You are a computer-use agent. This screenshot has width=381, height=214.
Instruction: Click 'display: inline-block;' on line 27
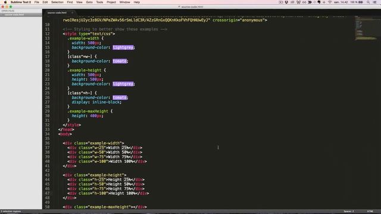[96, 102]
